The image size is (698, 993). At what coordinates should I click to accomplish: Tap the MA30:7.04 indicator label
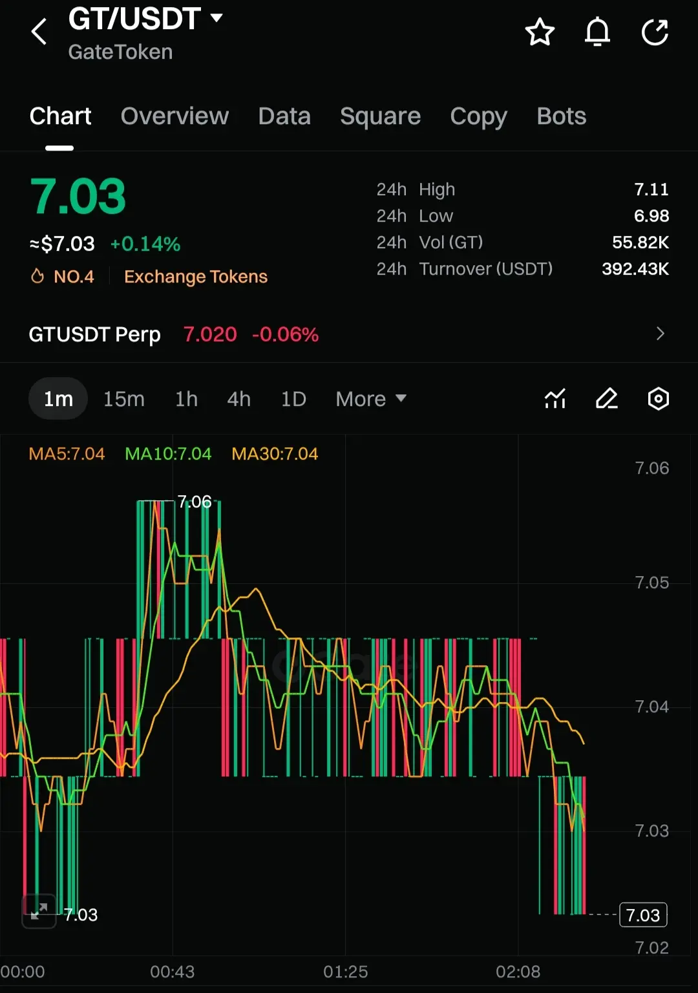pos(275,454)
